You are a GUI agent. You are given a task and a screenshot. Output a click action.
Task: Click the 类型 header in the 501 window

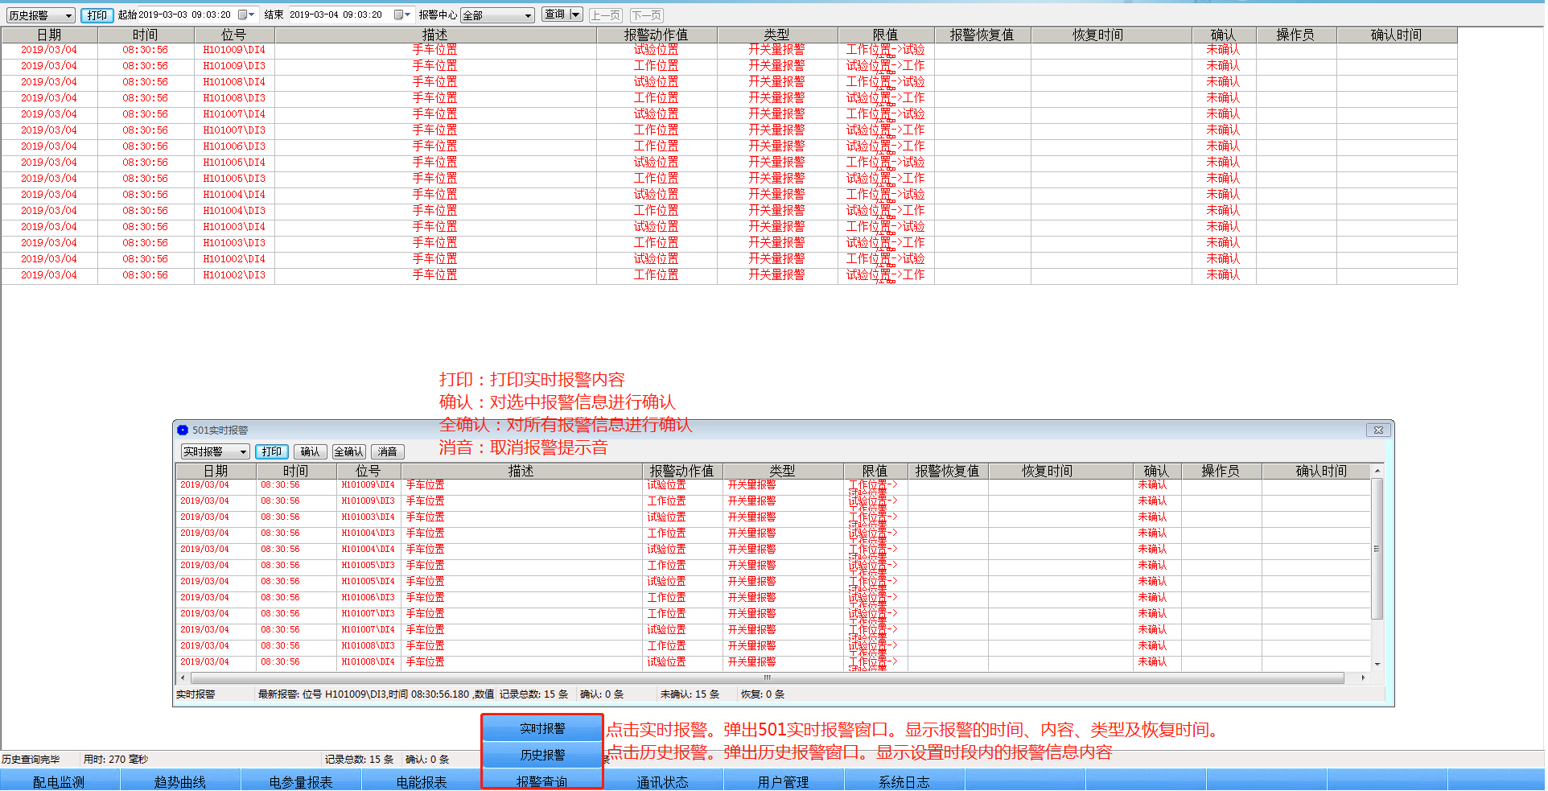pyautogui.click(x=783, y=471)
